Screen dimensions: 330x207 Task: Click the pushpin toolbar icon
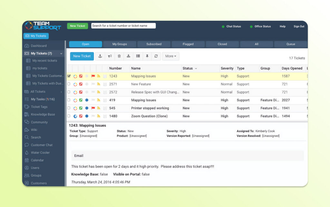[x=147, y=56]
